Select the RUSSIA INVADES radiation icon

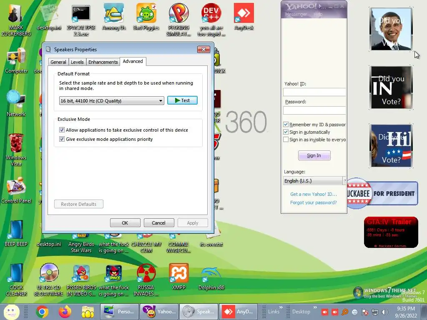point(146,280)
